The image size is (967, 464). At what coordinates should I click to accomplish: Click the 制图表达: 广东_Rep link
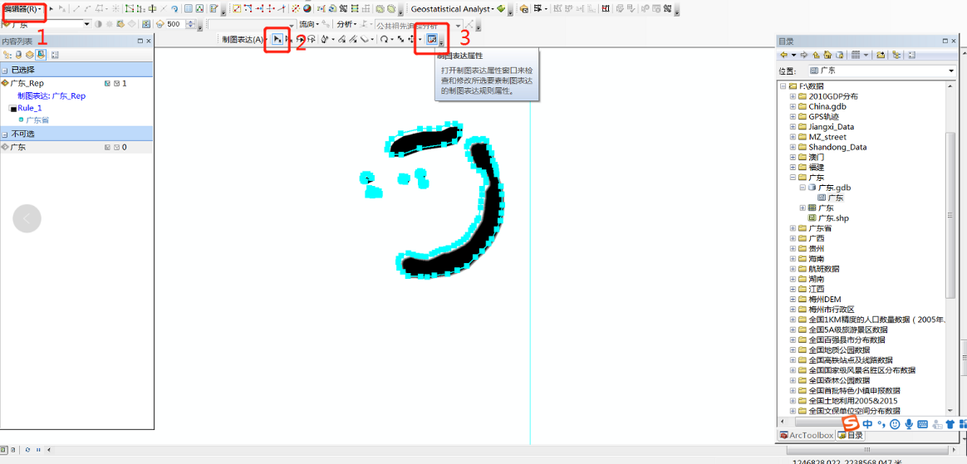[x=51, y=96]
